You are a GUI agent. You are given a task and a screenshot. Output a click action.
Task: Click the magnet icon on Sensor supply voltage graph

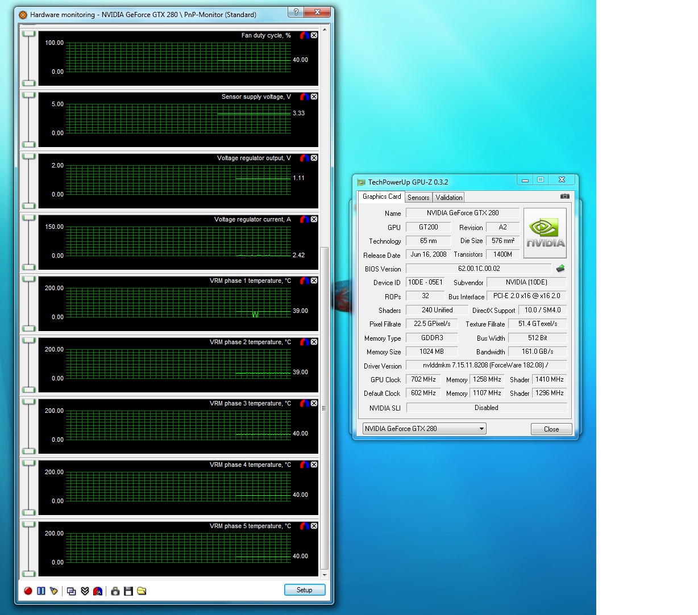point(305,97)
